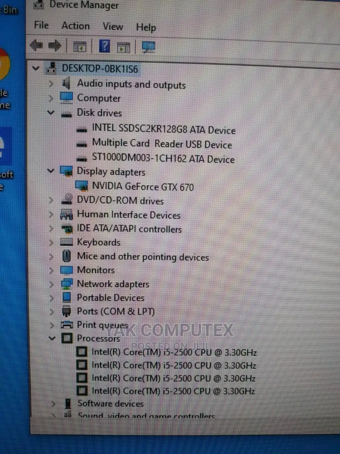
Task: Expand Human Interface Devices
Action: point(51,214)
